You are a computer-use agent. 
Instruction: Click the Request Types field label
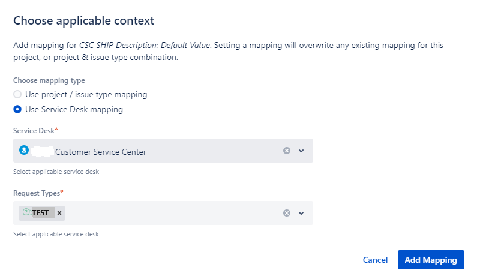coord(37,193)
